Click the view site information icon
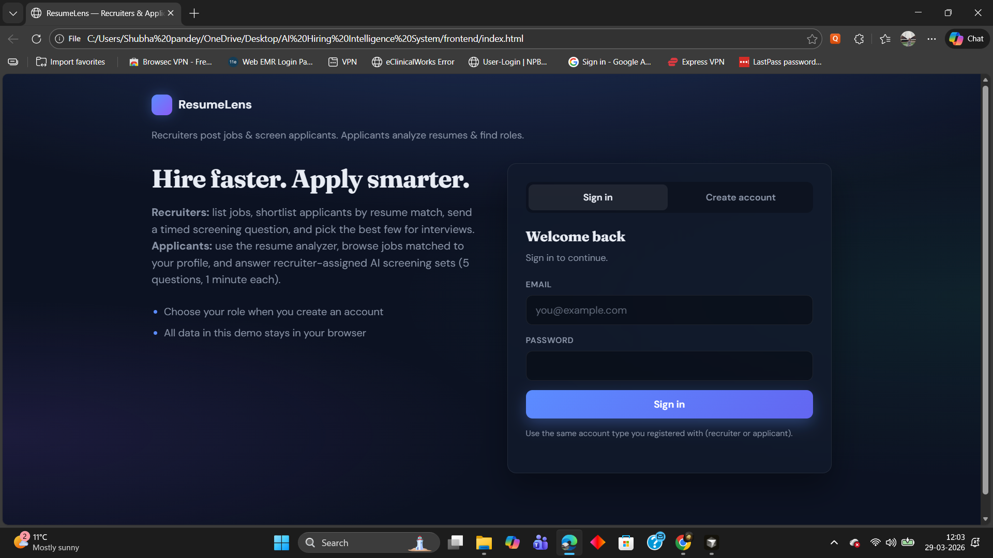 tap(59, 39)
